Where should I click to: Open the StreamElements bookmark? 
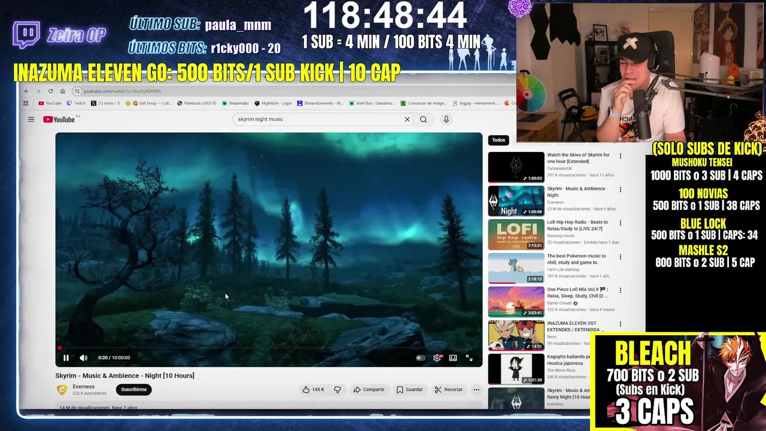[x=320, y=103]
